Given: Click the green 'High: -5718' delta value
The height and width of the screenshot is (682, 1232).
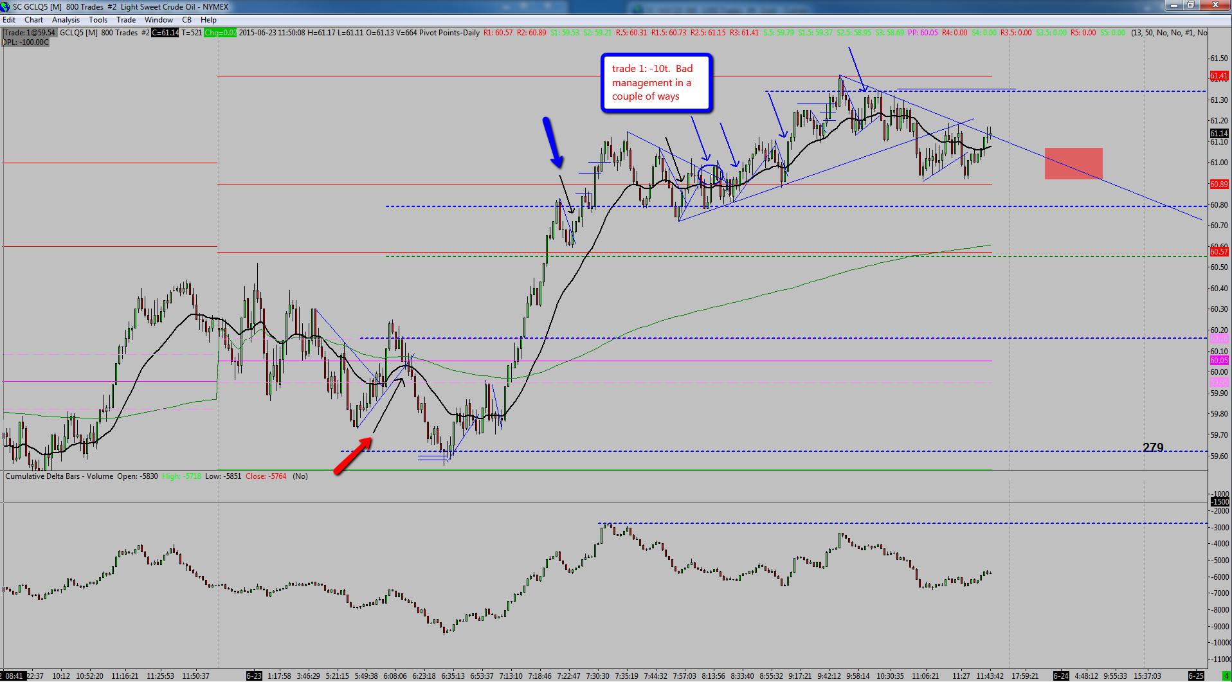Looking at the screenshot, I should click(x=181, y=476).
